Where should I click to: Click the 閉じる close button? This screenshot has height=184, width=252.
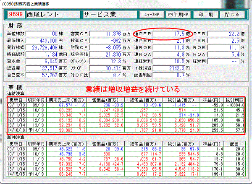232,15
